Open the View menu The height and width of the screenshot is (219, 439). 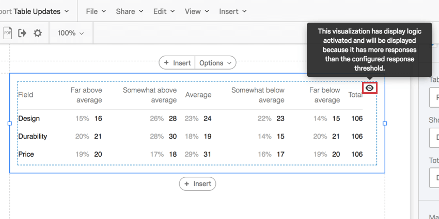point(197,11)
